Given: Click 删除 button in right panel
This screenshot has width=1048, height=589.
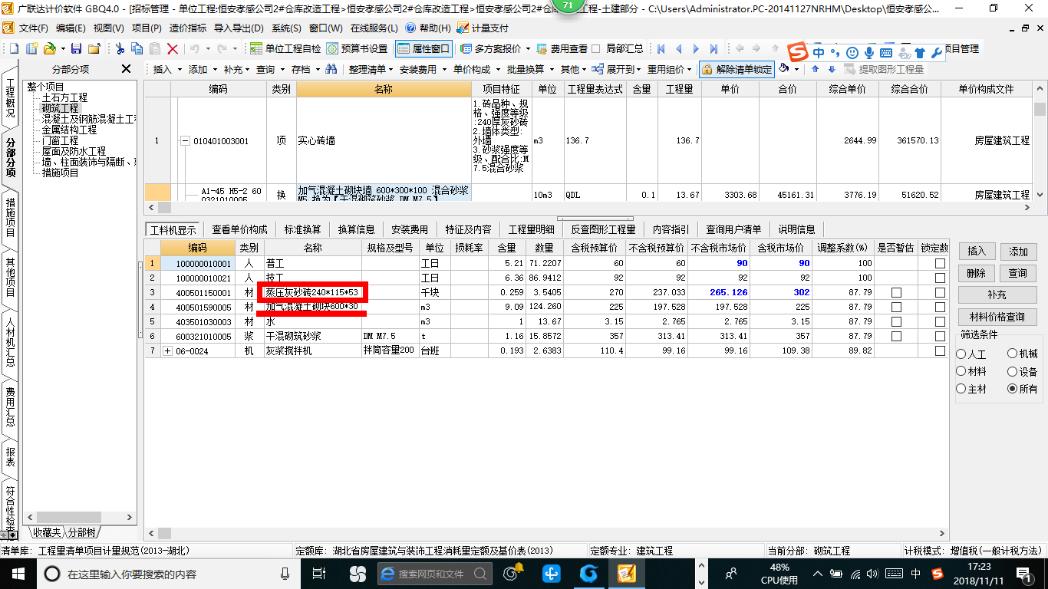Looking at the screenshot, I should coord(977,273).
